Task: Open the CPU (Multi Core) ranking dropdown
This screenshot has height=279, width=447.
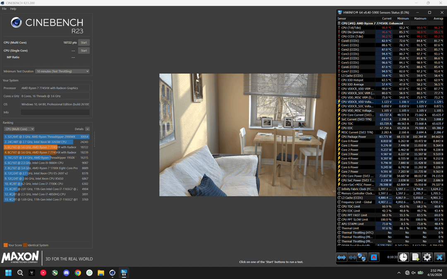Action: (x=19, y=129)
